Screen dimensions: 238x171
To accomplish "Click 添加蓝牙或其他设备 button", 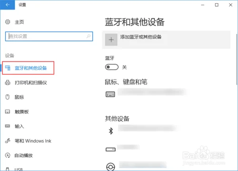I will 166,40.
